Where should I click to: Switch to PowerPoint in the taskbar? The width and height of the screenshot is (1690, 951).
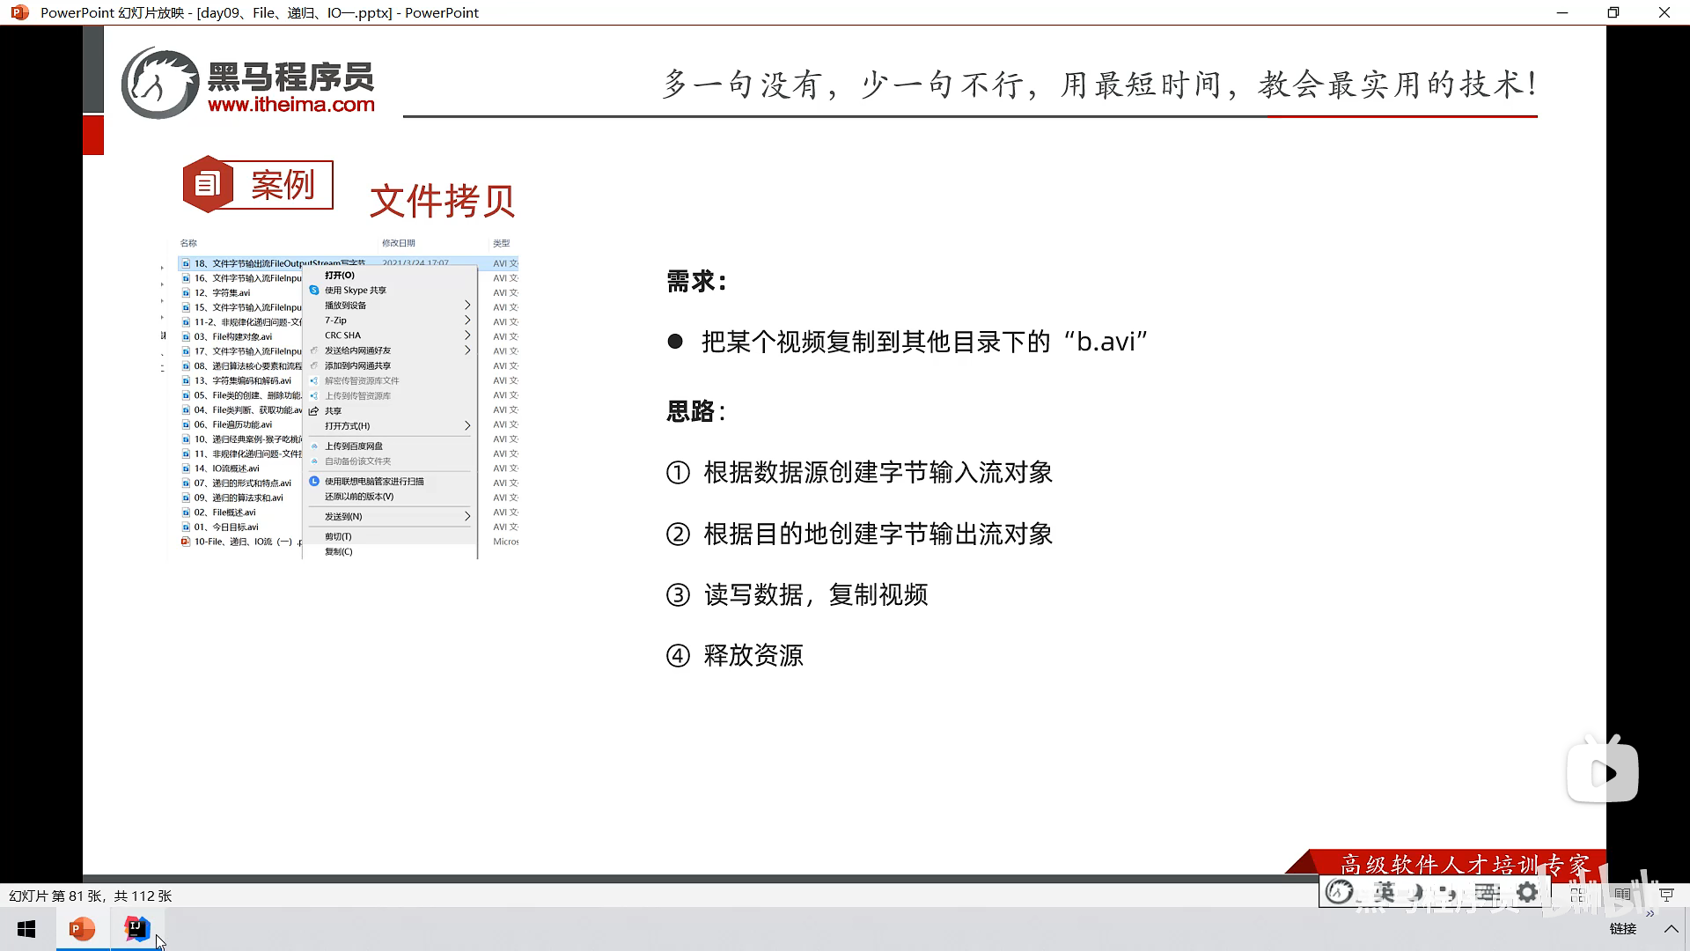[82, 929]
